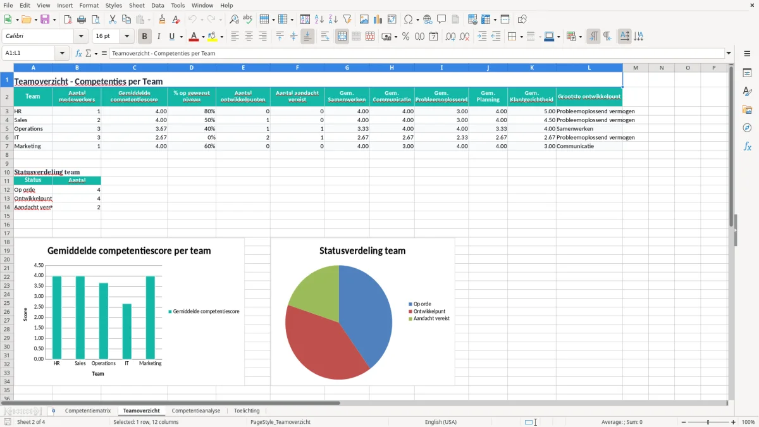
Task: Click the Font Color red swatch
Action: pyautogui.click(x=194, y=37)
